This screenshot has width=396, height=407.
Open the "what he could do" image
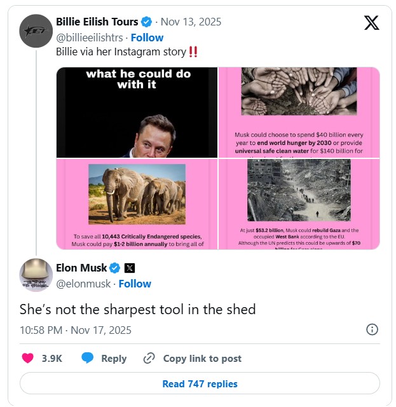(x=137, y=113)
